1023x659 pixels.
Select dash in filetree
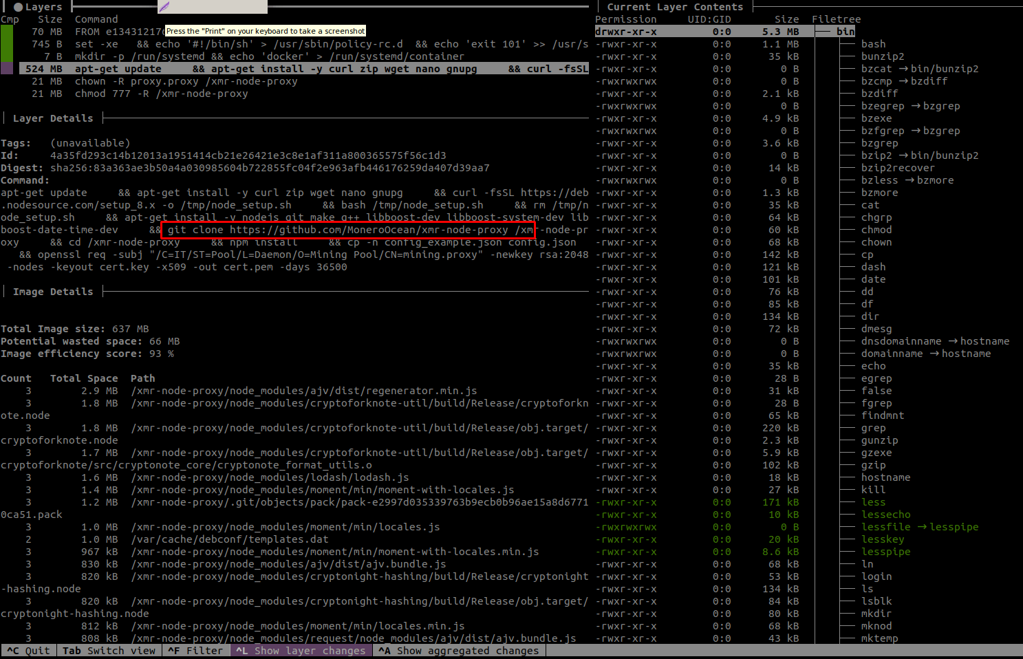(874, 267)
